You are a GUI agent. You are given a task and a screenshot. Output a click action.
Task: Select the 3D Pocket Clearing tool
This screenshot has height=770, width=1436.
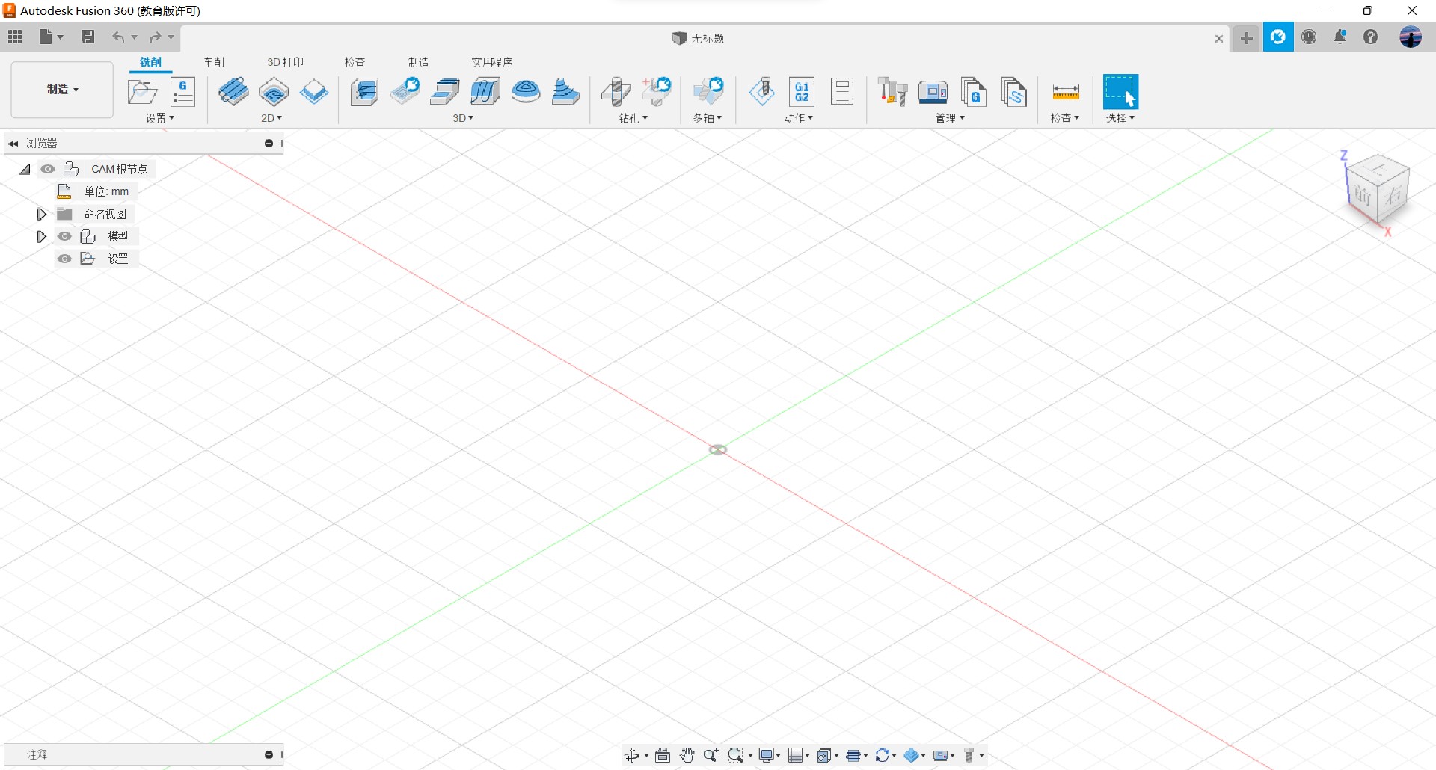point(405,92)
